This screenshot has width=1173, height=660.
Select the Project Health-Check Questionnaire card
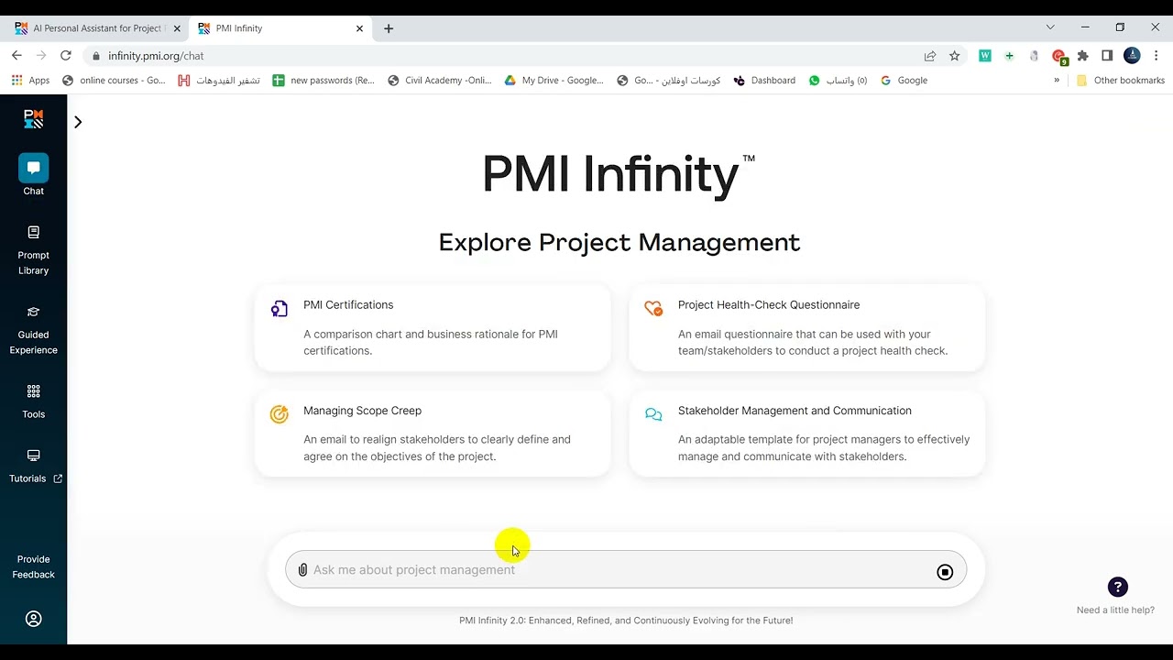coord(807,327)
